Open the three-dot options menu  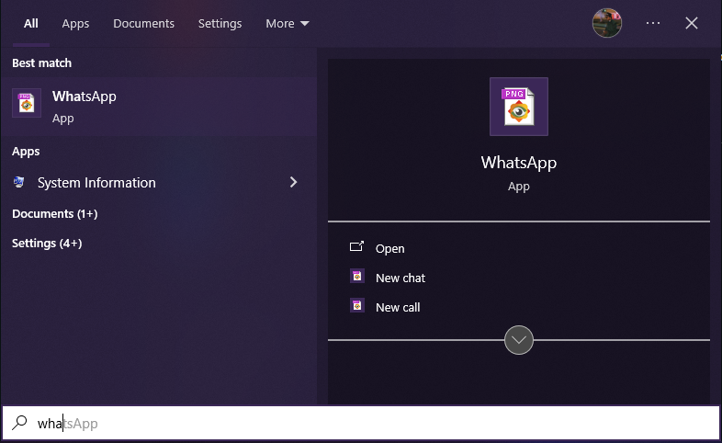tap(652, 23)
